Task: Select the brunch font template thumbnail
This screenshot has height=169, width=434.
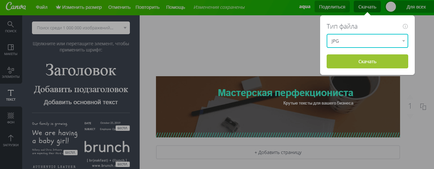Action: click(107, 147)
